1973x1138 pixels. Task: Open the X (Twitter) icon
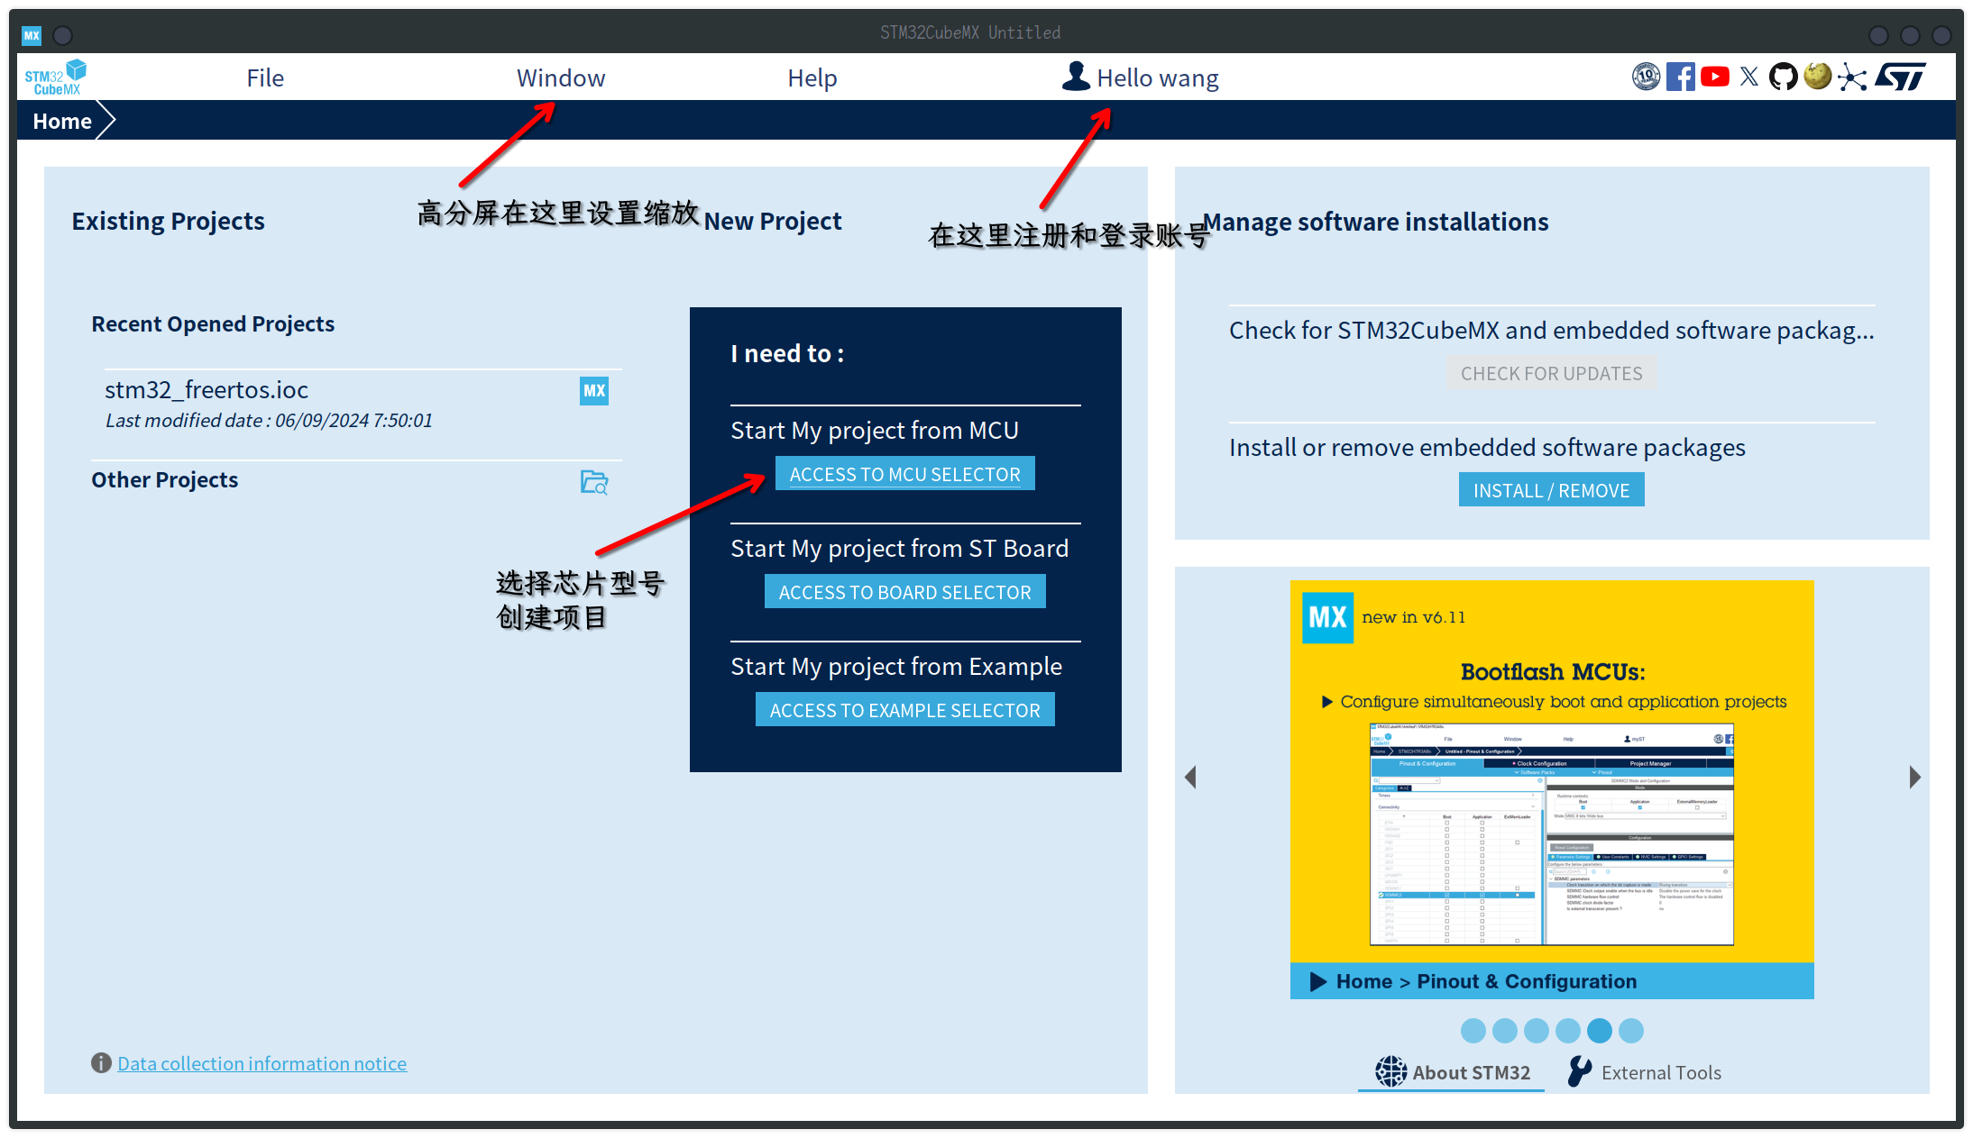[1749, 77]
